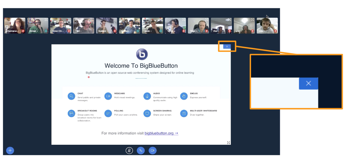Click the Multi-User Whiteboard feature icon
Screen dimensions: 347x165
[184, 114]
